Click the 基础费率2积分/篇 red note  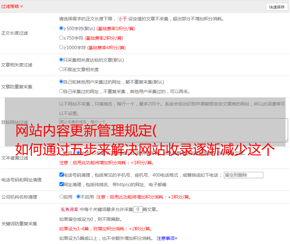[104, 38]
